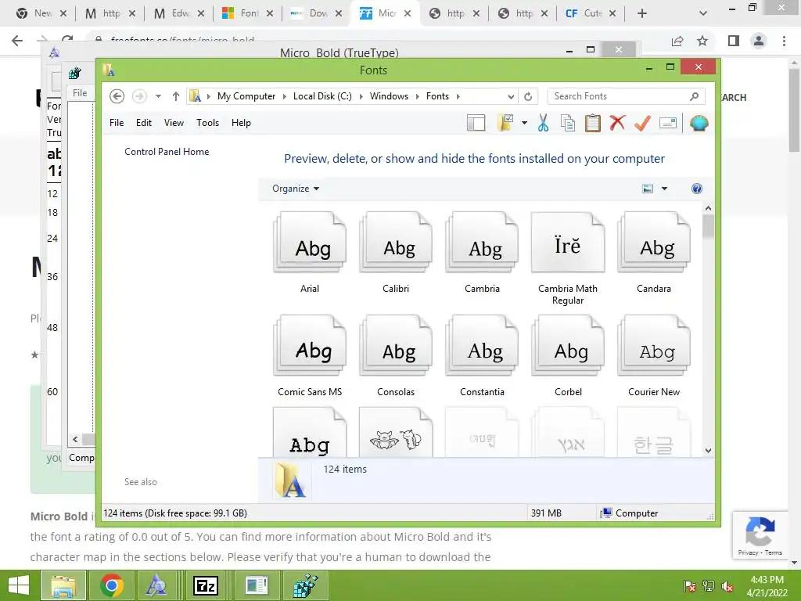801x601 pixels.
Task: Open the Registry Editor taskbar icon
Action: [x=305, y=585]
